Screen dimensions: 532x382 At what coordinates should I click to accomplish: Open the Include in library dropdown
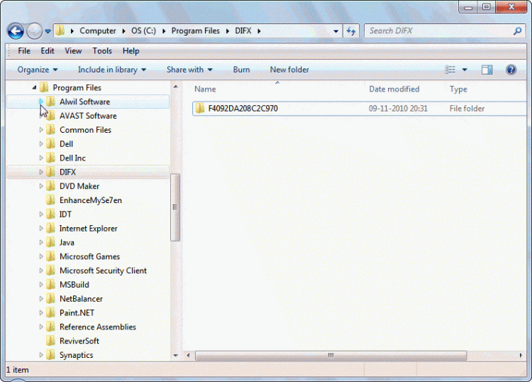(112, 70)
